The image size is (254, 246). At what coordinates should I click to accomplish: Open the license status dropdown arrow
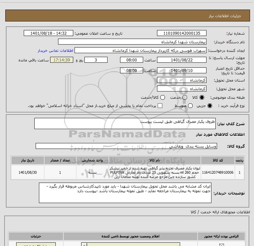(x=84, y=244)
